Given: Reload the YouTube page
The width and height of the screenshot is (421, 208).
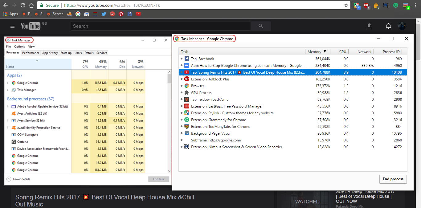Looking at the screenshot, I should tap(23, 5).
